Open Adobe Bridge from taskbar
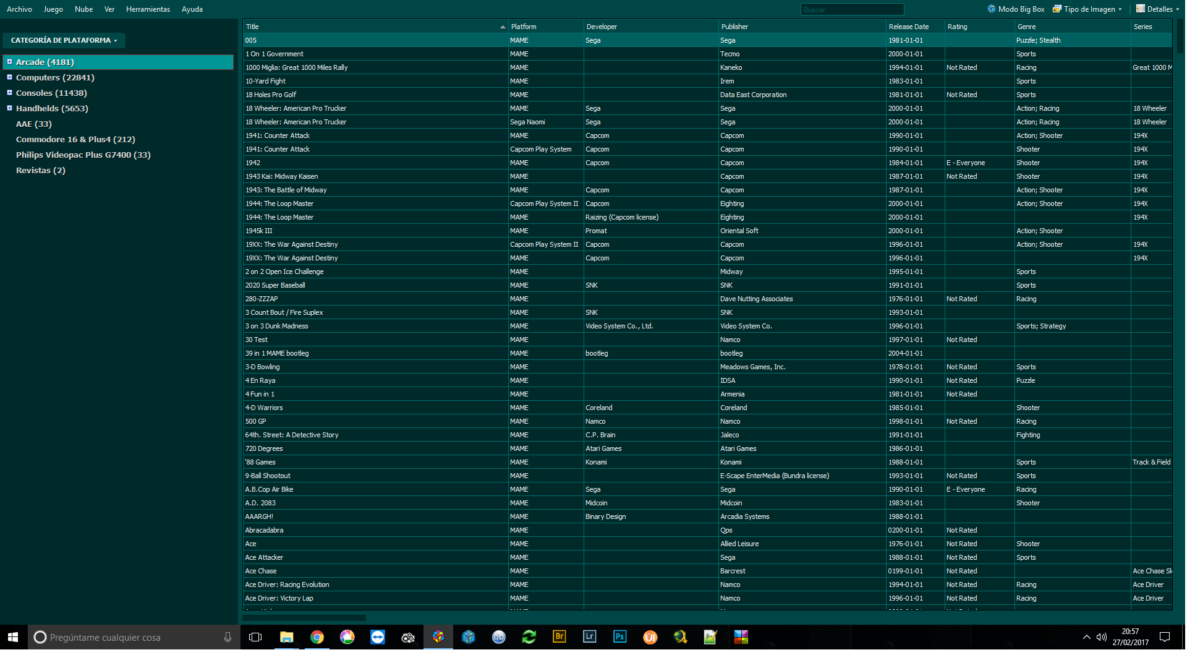 pos(559,636)
